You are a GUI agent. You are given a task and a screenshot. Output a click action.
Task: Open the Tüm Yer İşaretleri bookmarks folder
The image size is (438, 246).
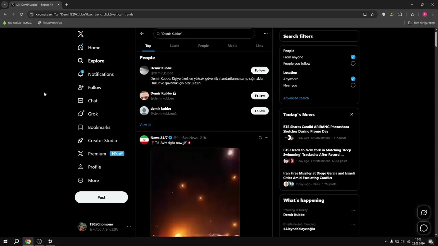click(x=421, y=23)
